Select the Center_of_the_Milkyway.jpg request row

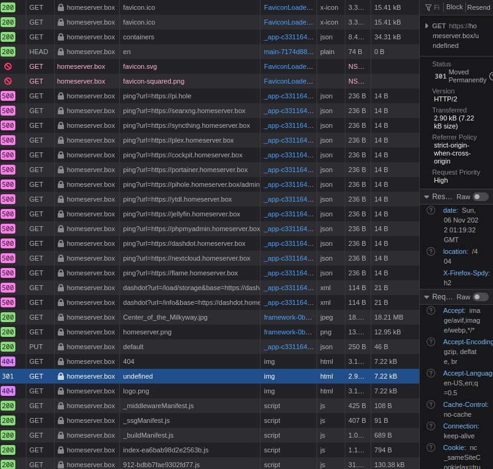(x=184, y=317)
